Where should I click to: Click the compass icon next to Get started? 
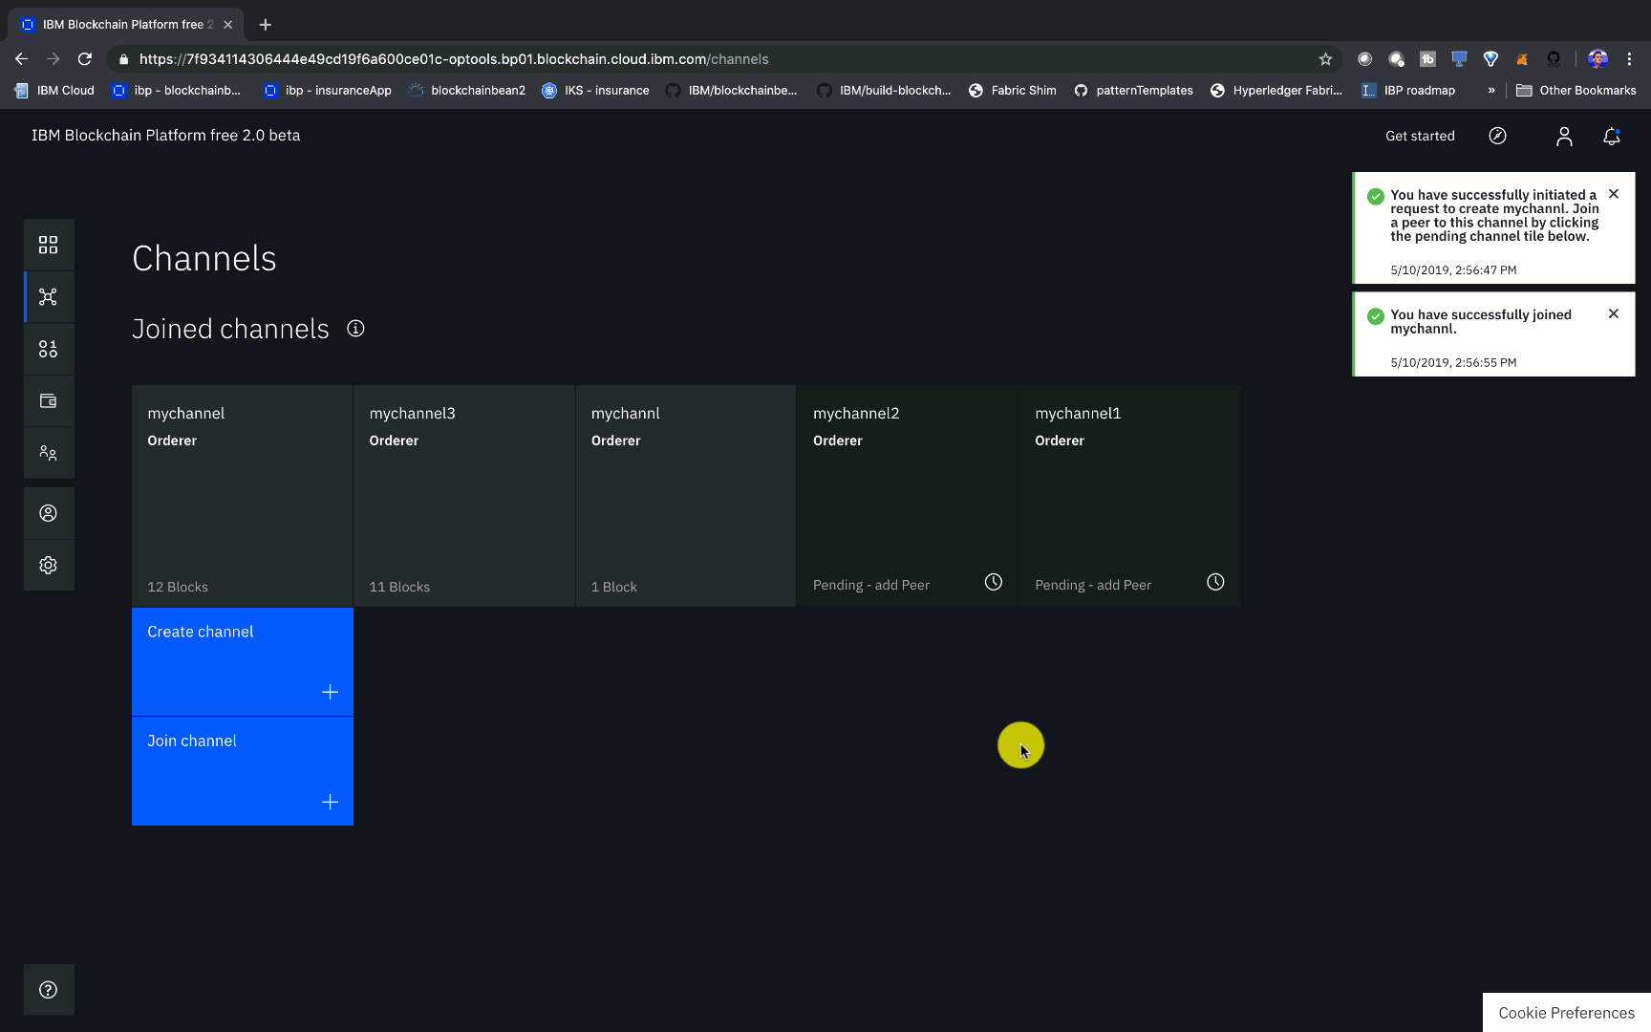[x=1498, y=136]
